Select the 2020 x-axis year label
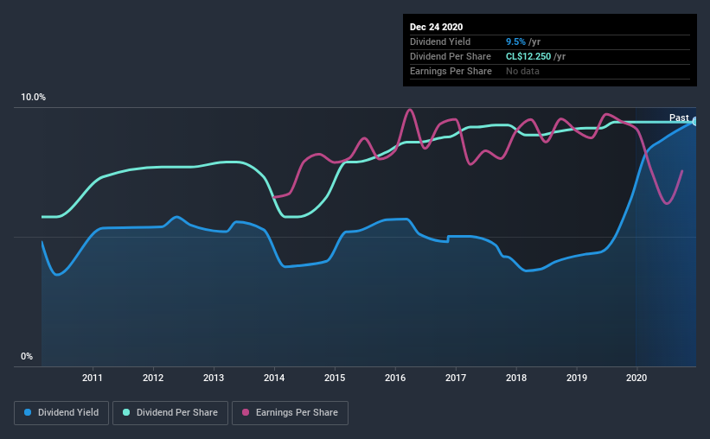Screen dimensions: 710x439 636,378
